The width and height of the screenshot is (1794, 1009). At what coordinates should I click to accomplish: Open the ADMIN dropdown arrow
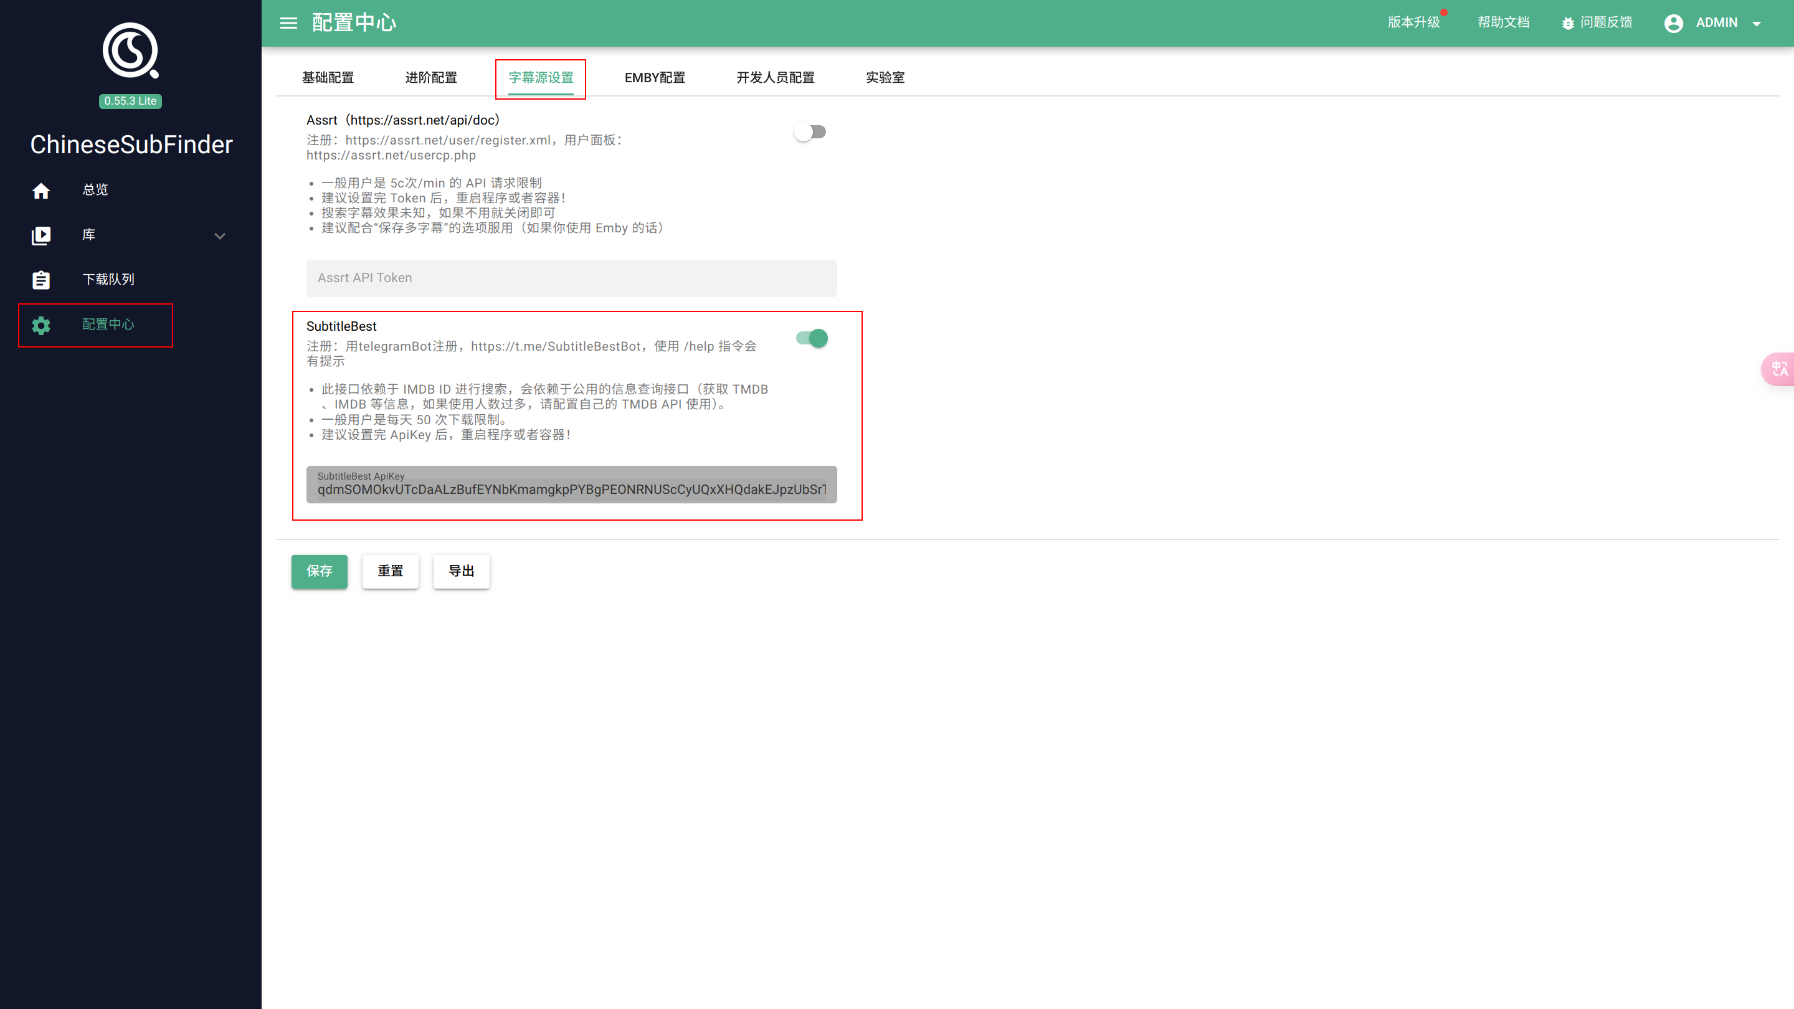coord(1757,24)
